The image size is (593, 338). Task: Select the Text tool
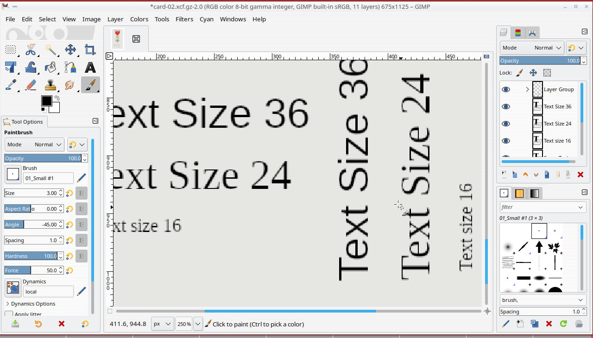(90, 68)
